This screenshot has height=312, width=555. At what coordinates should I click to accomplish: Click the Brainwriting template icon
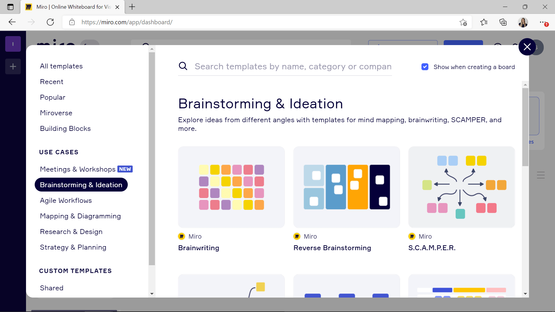(232, 187)
